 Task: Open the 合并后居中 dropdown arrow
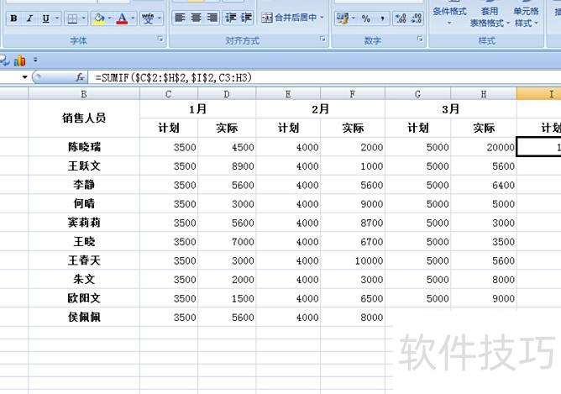[322, 18]
